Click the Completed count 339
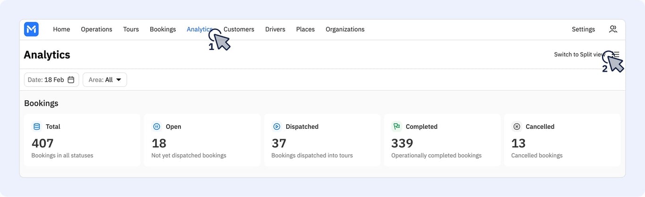This screenshot has height=197, width=645. [x=402, y=143]
